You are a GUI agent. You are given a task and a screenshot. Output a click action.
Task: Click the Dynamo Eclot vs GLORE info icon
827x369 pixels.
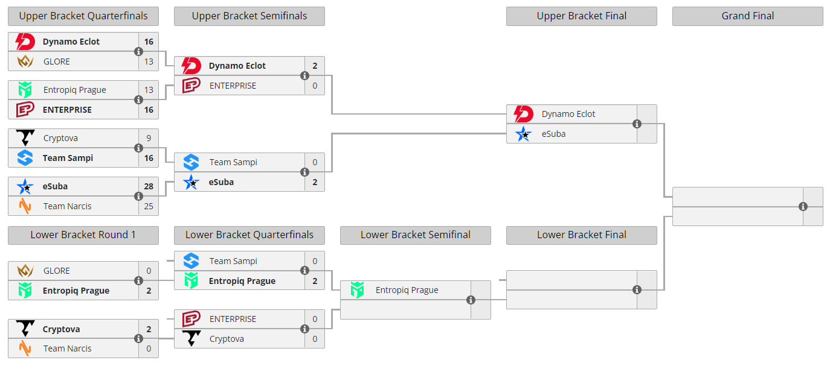tap(138, 52)
